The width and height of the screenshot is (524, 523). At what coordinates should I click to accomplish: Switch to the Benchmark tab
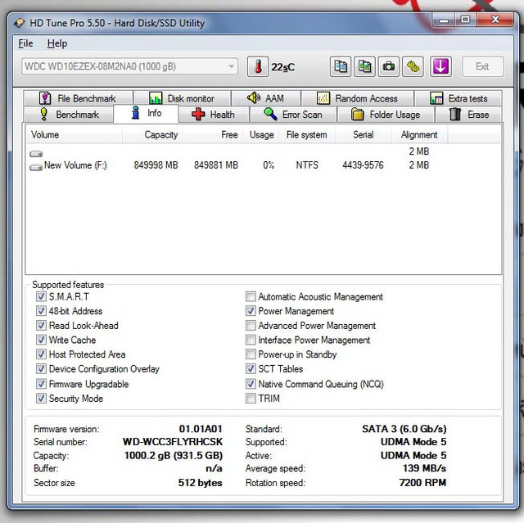point(69,115)
